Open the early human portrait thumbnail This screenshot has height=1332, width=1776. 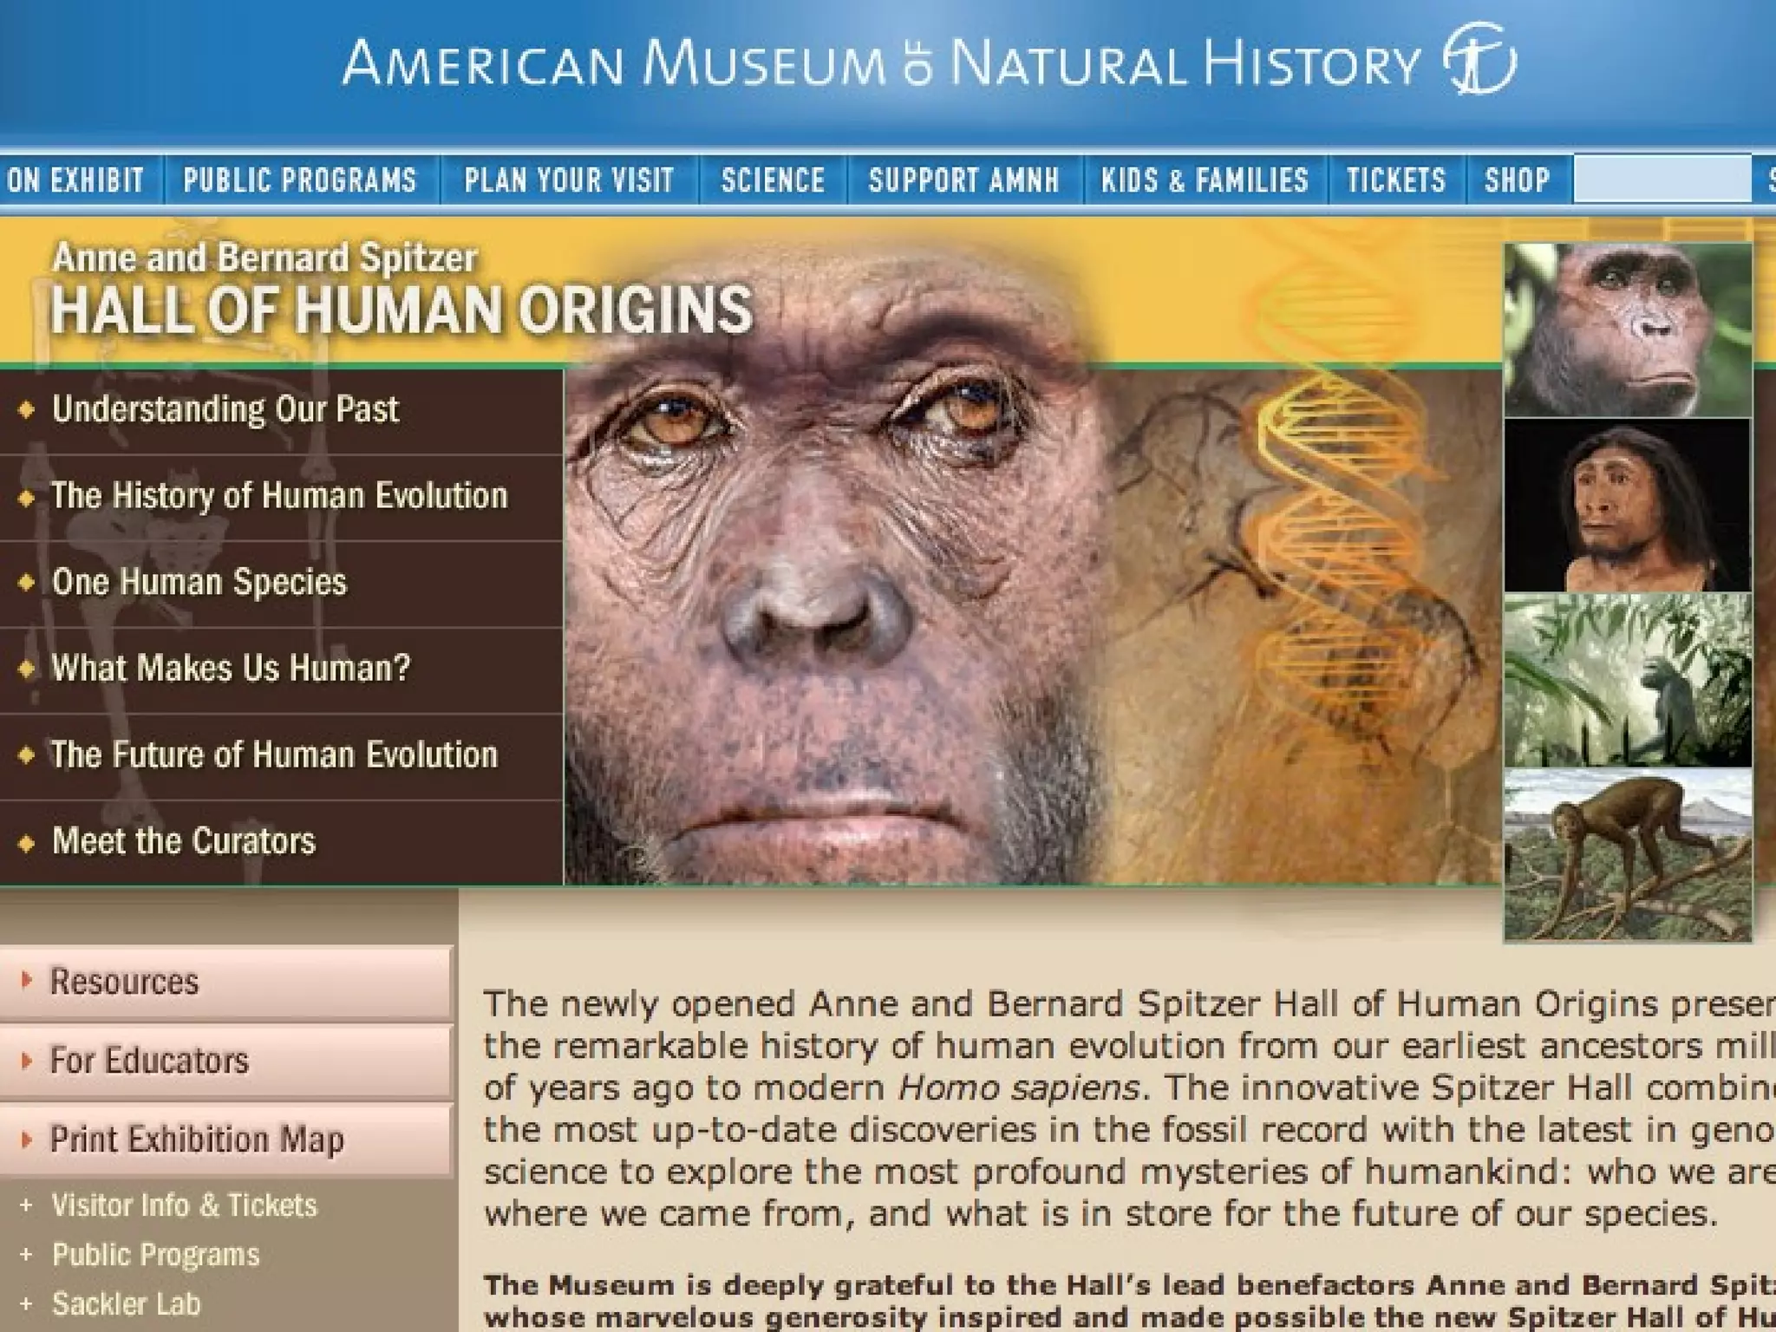click(x=1628, y=506)
